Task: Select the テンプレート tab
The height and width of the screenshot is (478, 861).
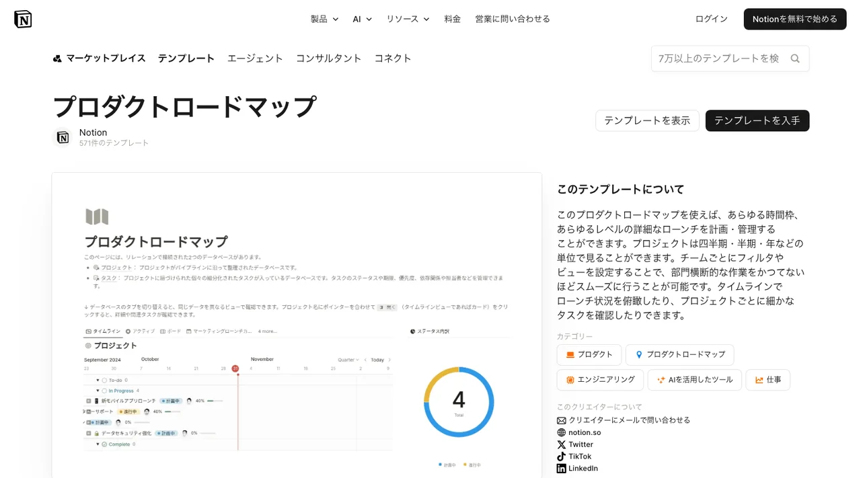Action: point(186,58)
